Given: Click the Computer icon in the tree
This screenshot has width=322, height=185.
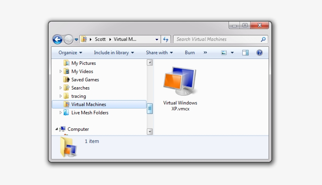Looking at the screenshot, I should 62,129.
